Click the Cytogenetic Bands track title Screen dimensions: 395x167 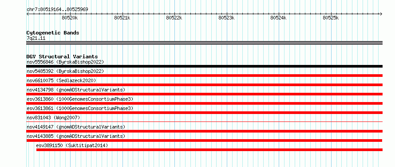pos(53,33)
